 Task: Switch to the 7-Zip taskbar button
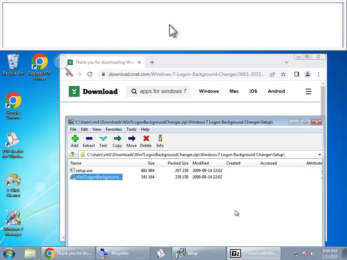[x=253, y=253]
